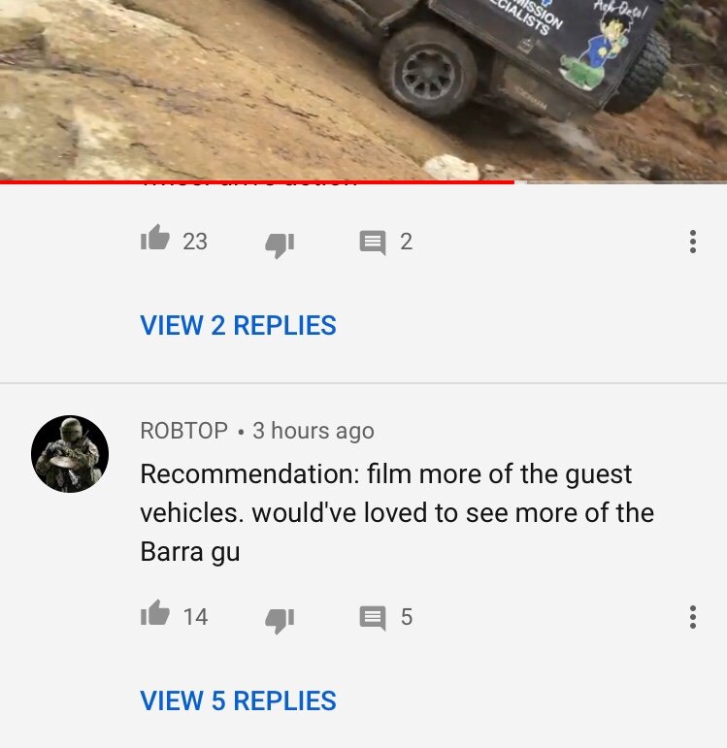Dislike ROBTOP's comment
Viewport: 727px width, 748px height.
tap(280, 621)
